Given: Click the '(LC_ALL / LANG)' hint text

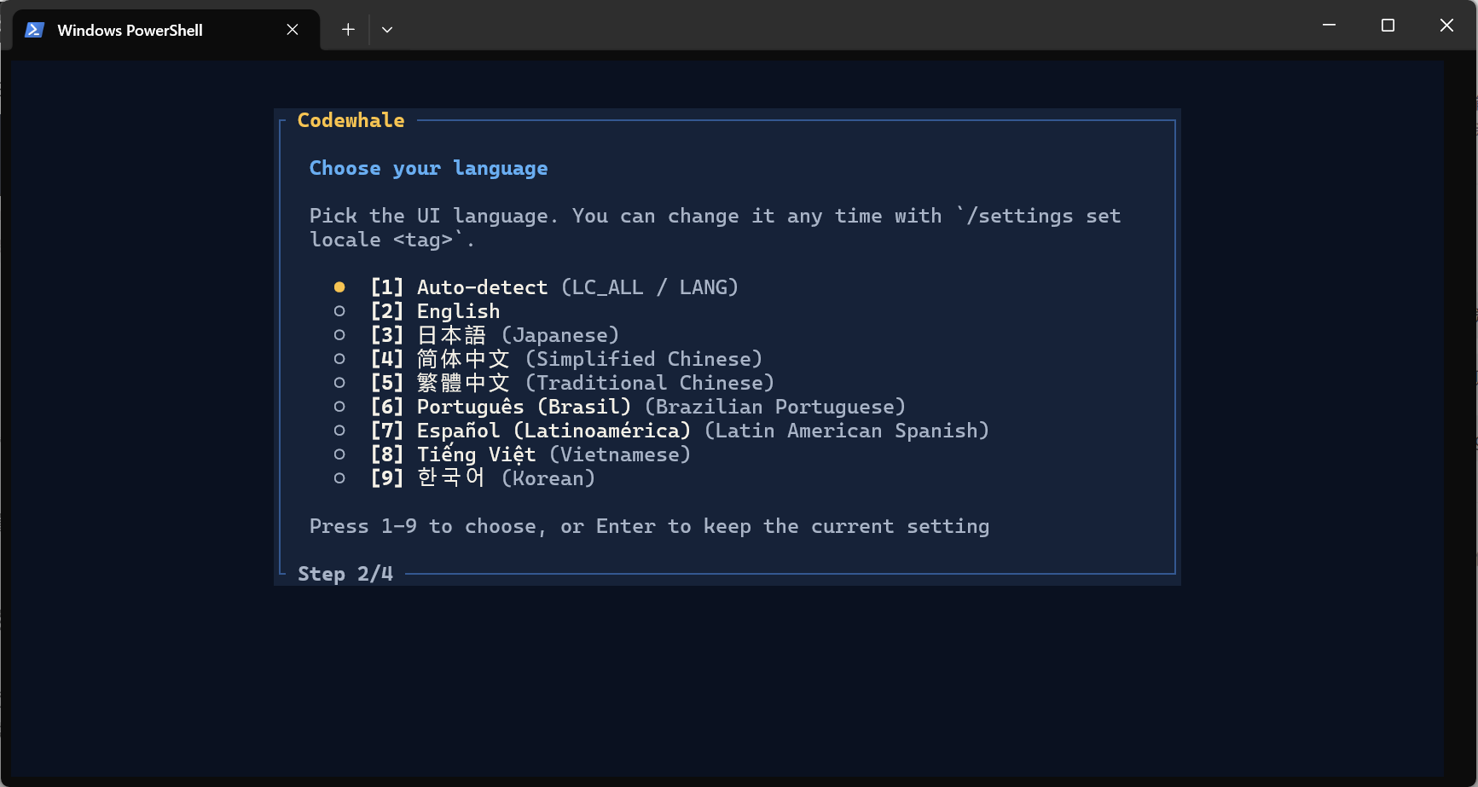Looking at the screenshot, I should [650, 287].
